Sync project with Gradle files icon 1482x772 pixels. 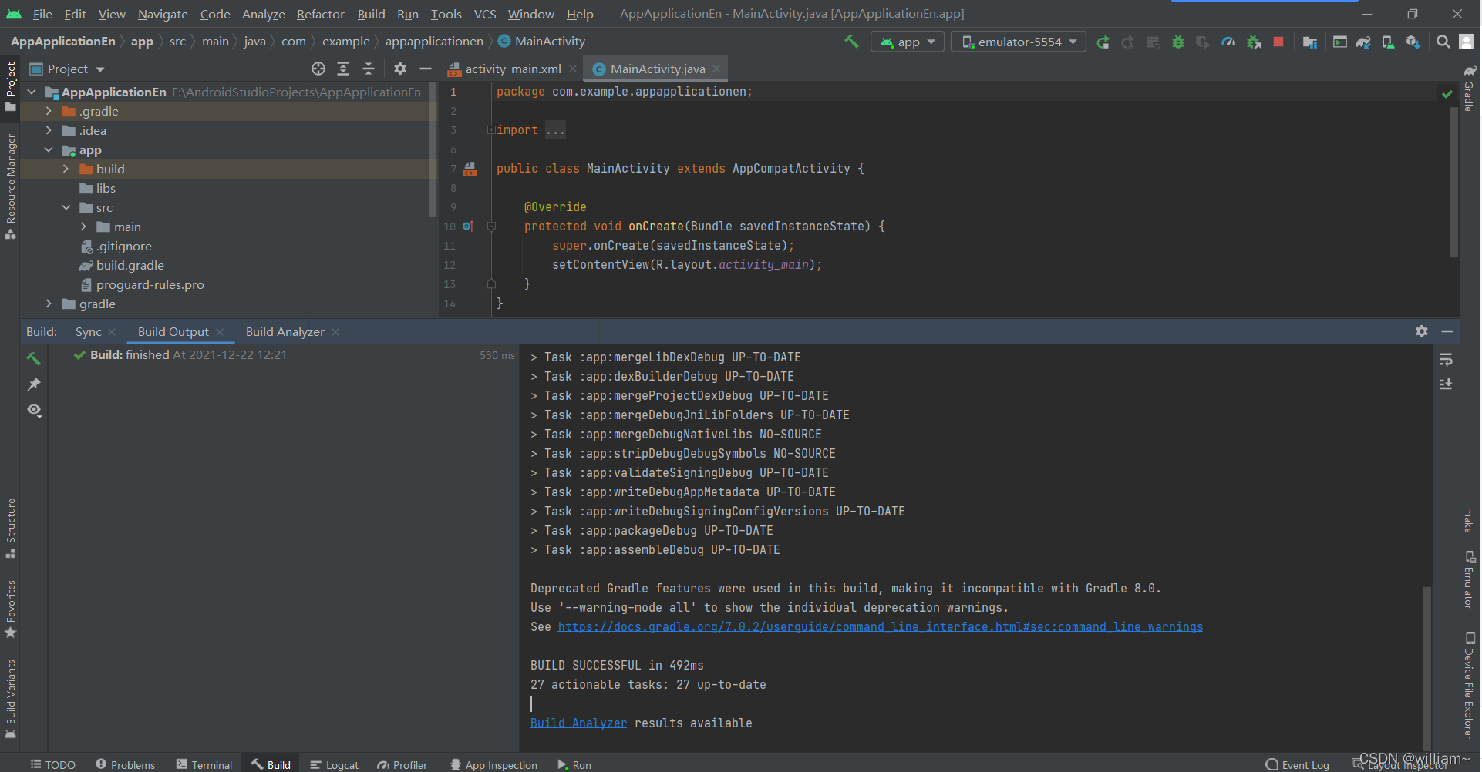pyautogui.click(x=1364, y=42)
